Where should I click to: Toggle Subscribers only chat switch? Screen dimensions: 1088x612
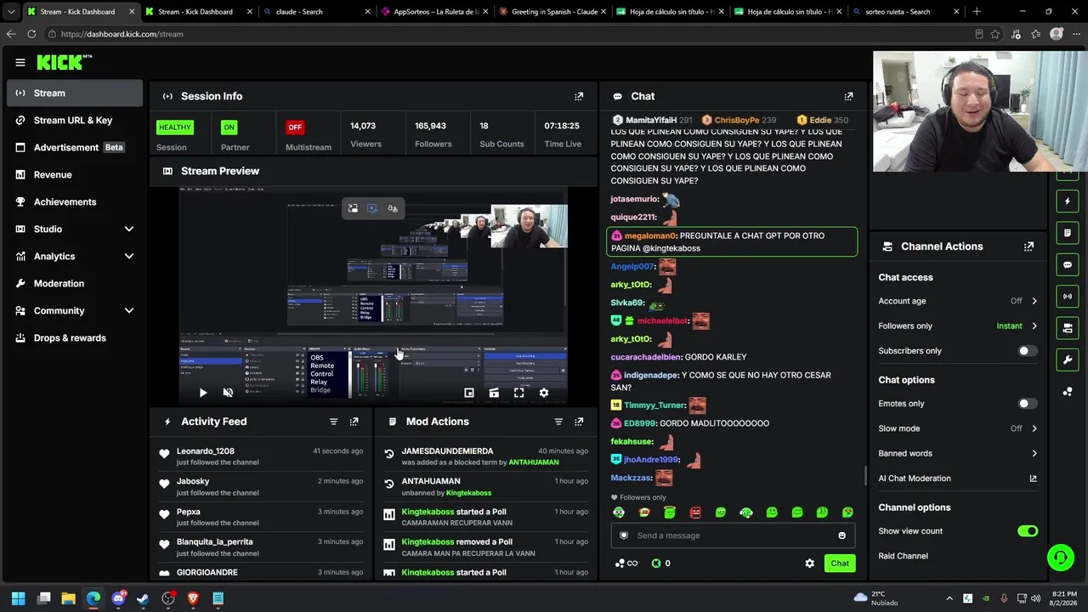pyautogui.click(x=1028, y=351)
